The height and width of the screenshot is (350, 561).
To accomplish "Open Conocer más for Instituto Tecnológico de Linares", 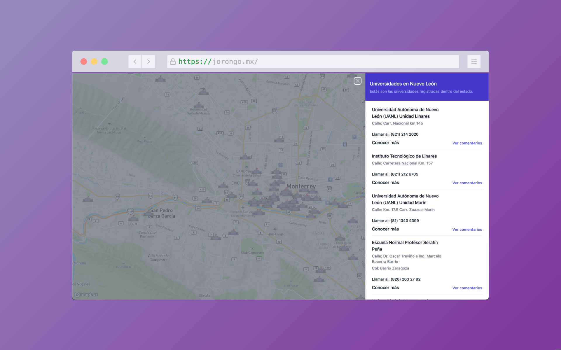I will click(x=385, y=183).
